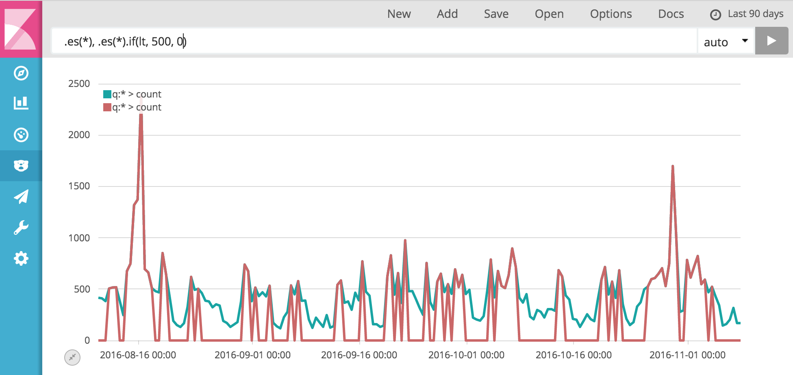
Task: Click the 2000 y-axis label
Action: tap(79, 135)
